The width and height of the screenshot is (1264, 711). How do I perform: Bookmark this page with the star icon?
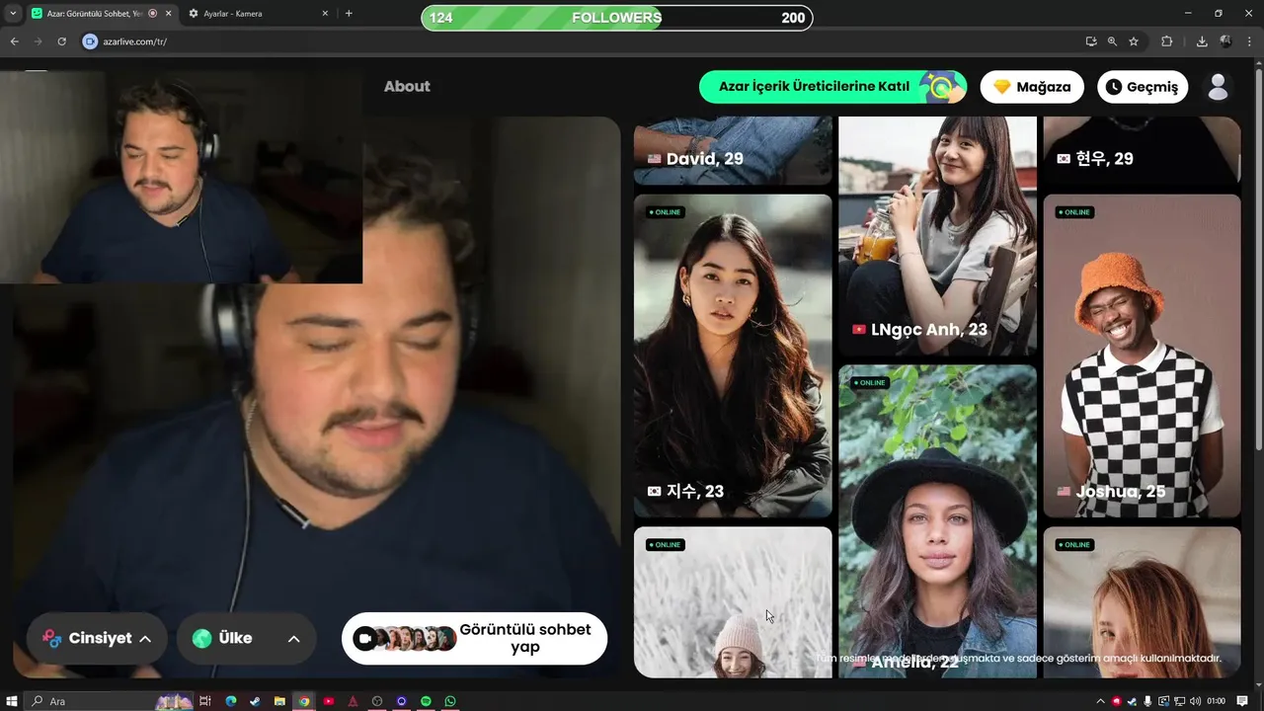(x=1134, y=41)
